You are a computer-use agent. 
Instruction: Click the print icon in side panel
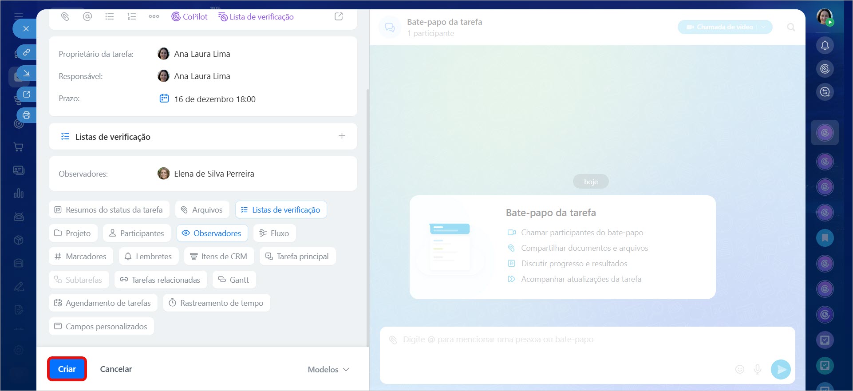27,115
